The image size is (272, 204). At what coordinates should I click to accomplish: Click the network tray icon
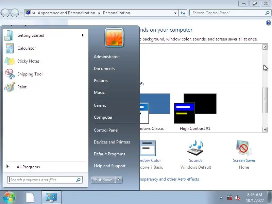[230, 198]
